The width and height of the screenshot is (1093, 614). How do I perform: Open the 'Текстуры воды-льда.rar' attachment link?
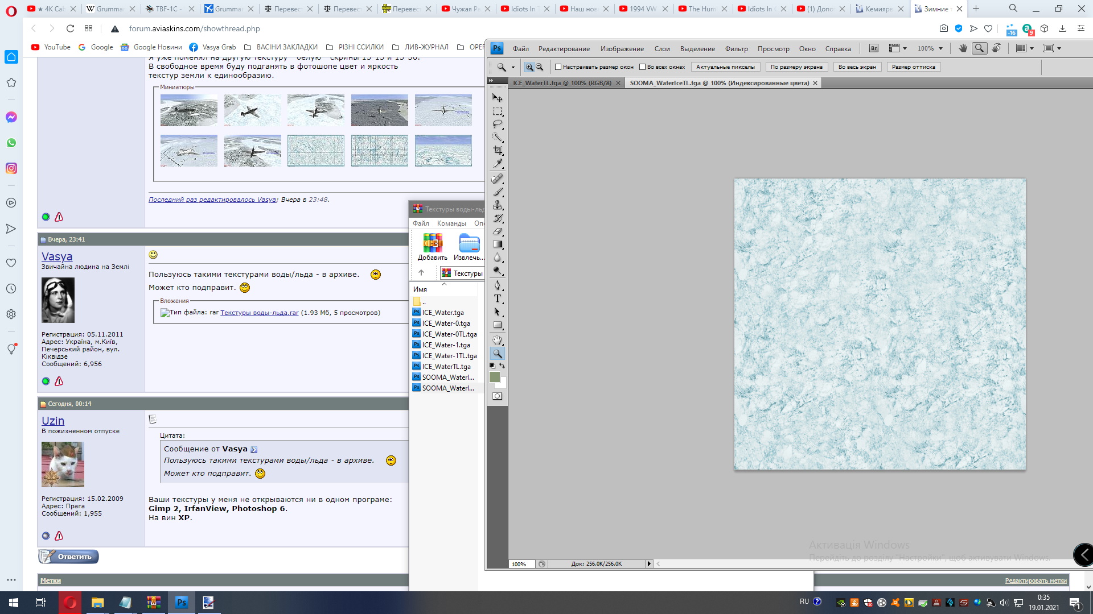[x=259, y=313]
